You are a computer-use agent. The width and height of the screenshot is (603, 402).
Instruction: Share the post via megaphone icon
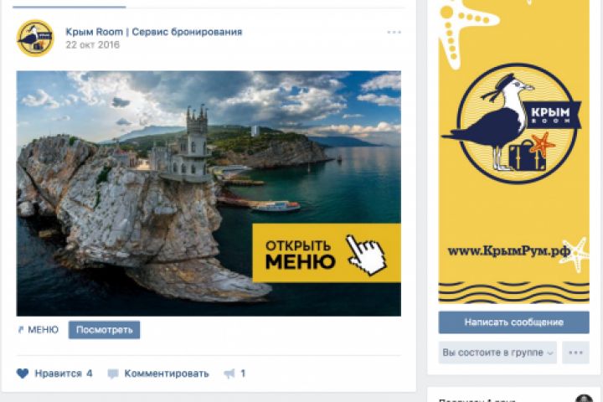[x=229, y=374]
